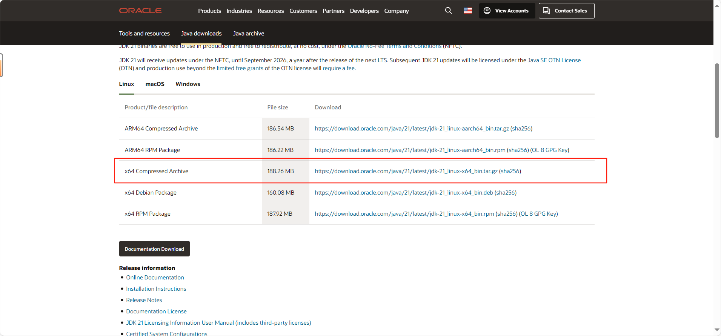Select Java downloads tab

[201, 34]
